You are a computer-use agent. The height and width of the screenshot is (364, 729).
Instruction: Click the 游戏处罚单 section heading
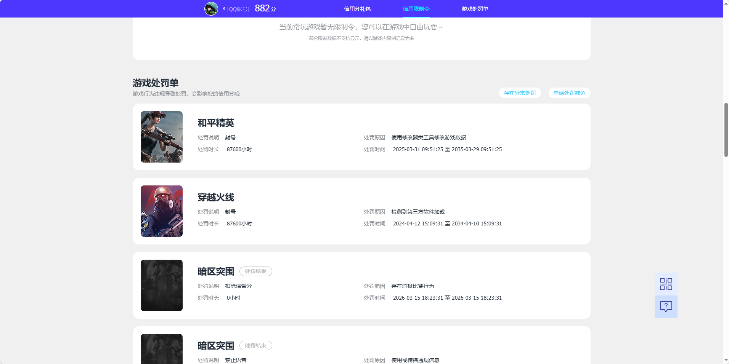pos(156,83)
